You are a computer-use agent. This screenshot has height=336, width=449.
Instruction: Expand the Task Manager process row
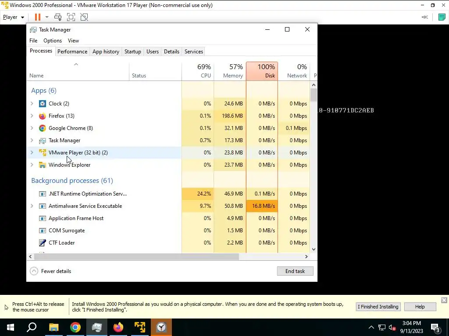coord(32,140)
